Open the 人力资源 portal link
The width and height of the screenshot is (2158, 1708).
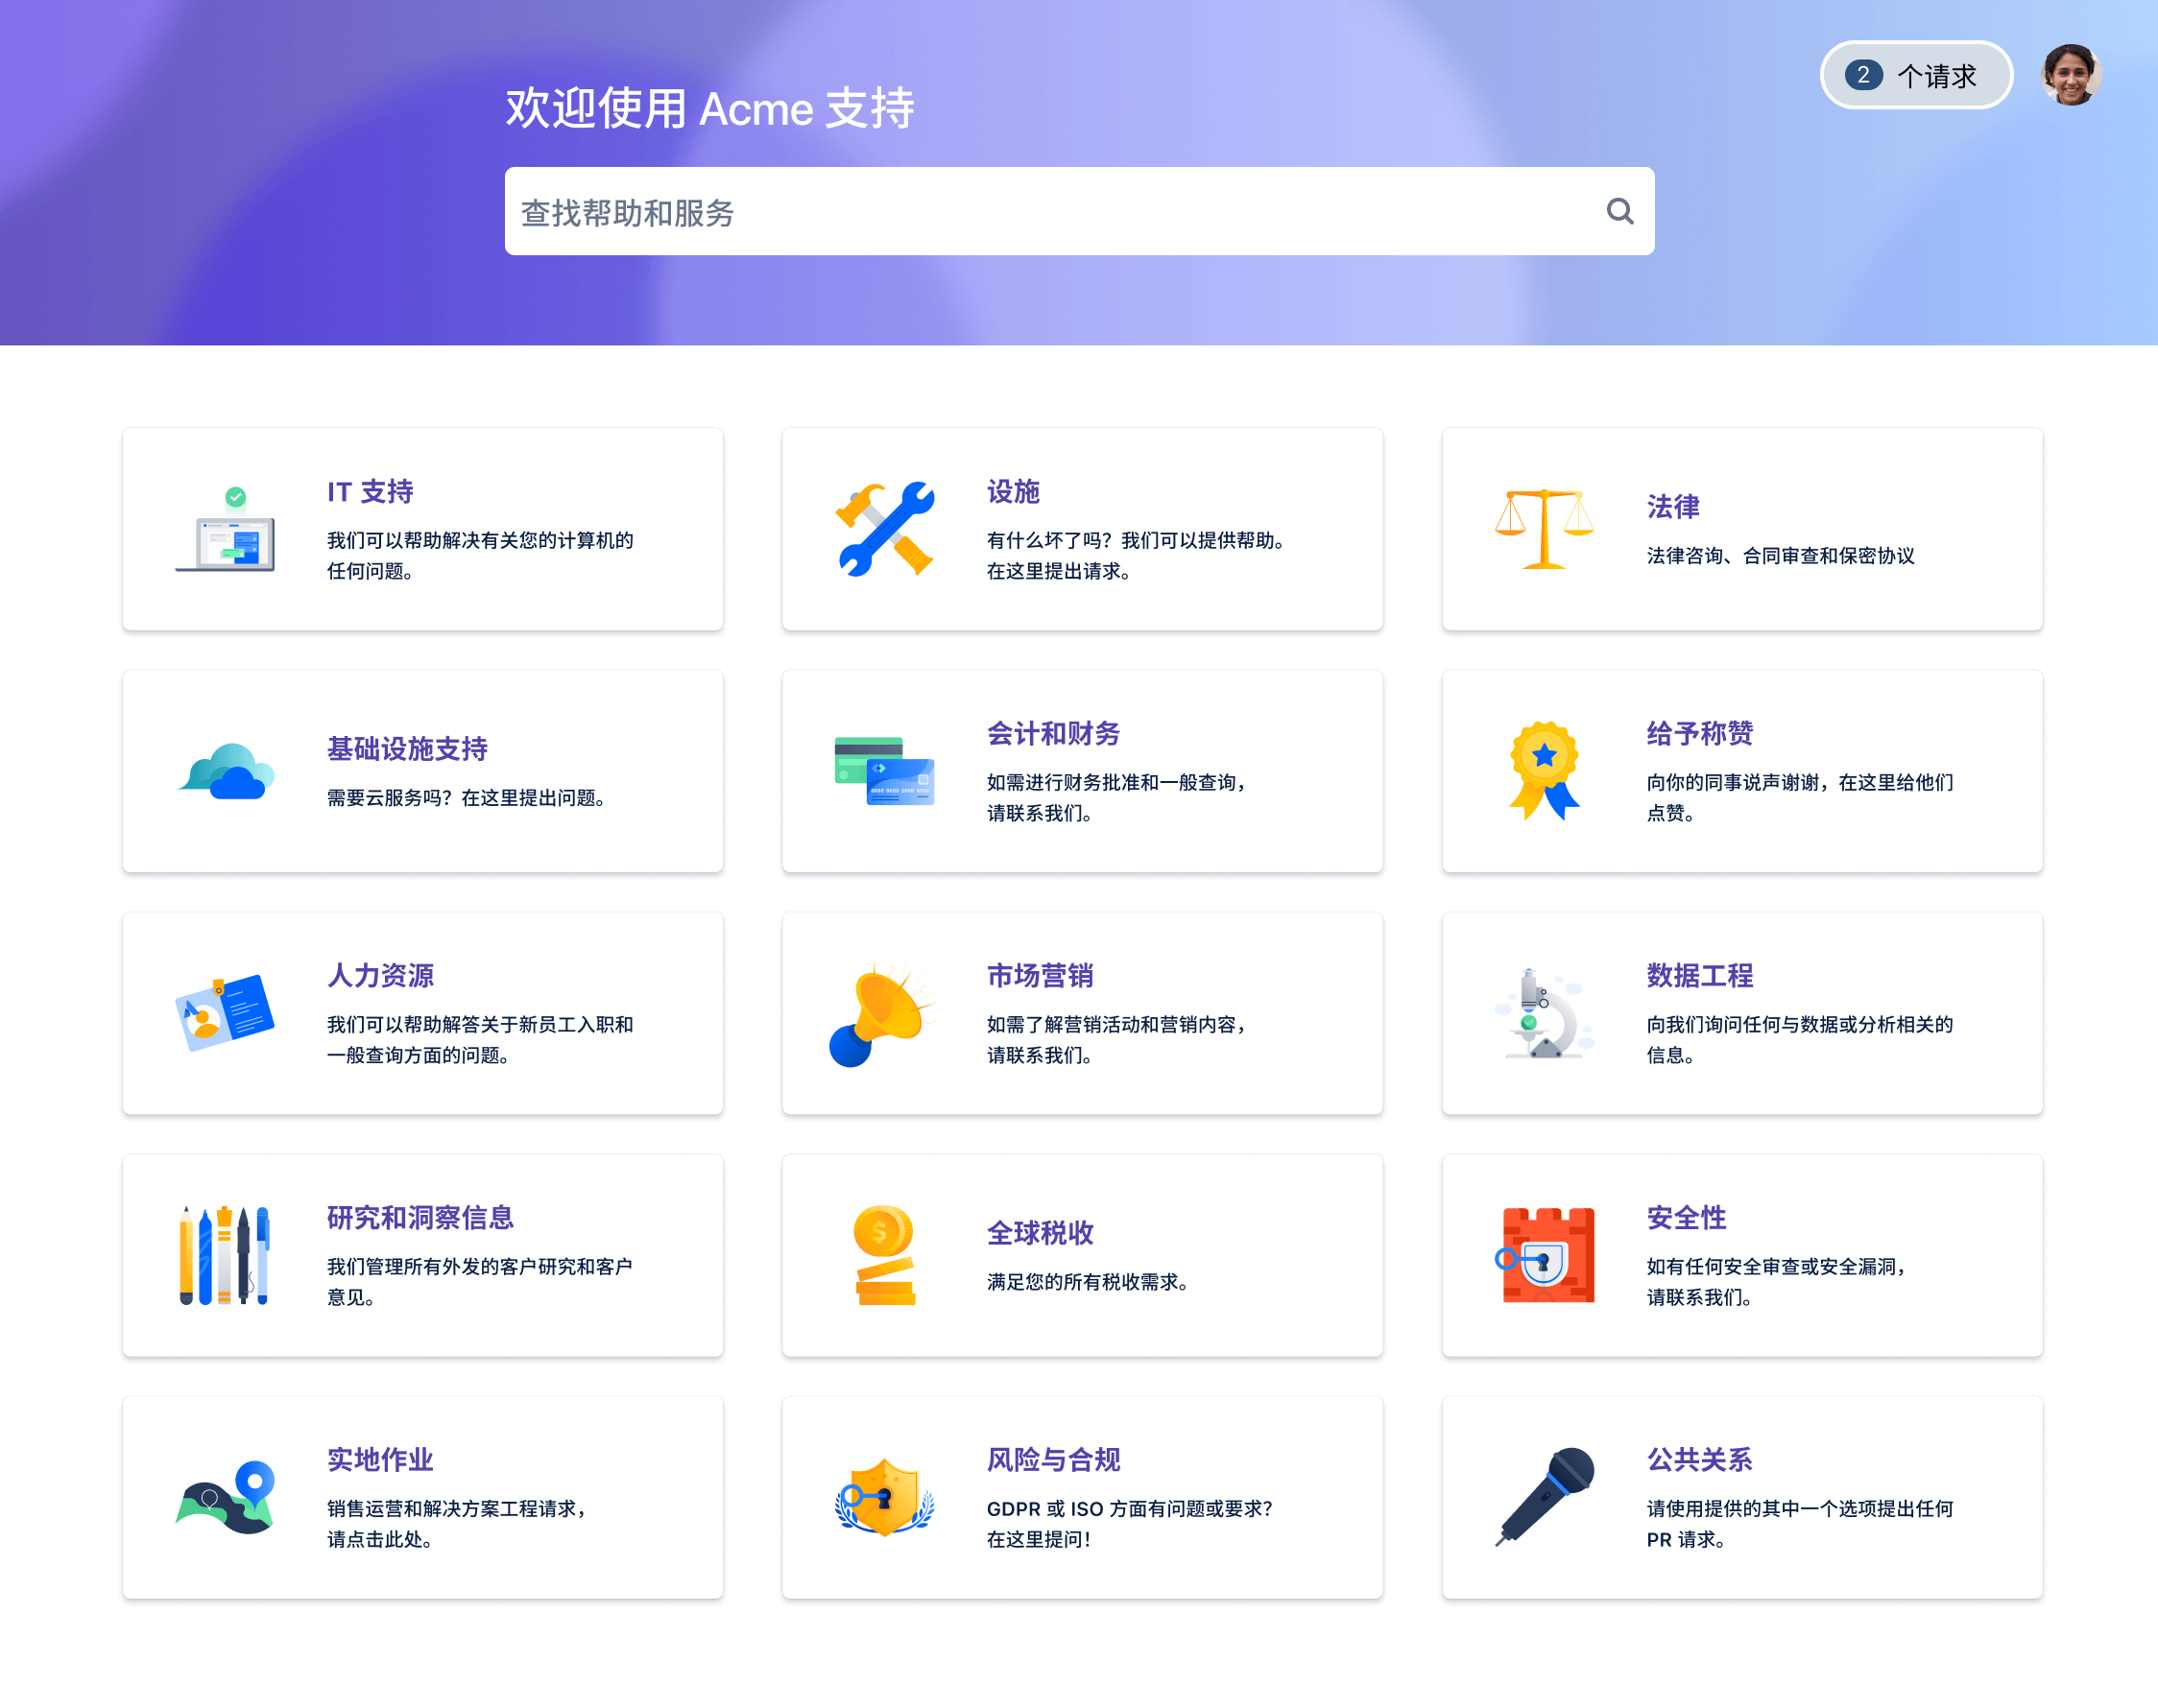[x=380, y=975]
